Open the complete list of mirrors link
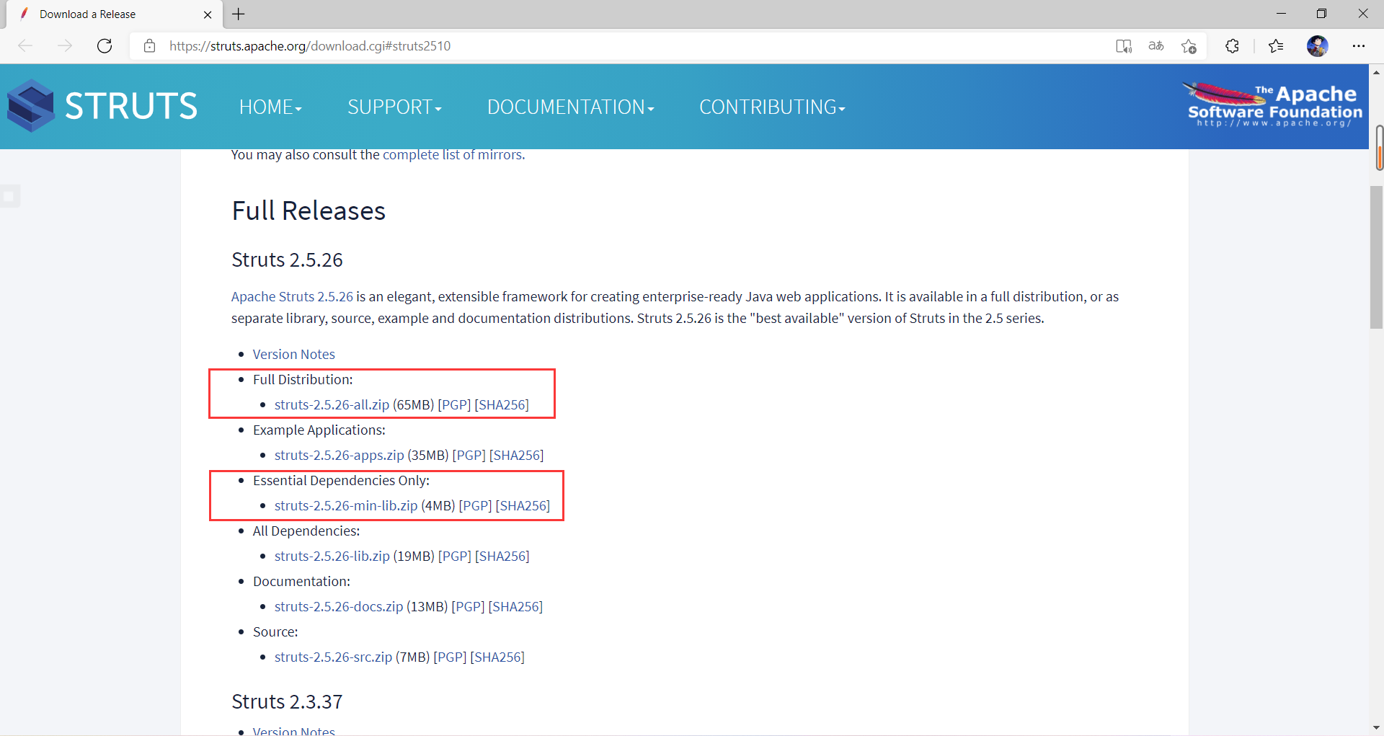 [452, 154]
